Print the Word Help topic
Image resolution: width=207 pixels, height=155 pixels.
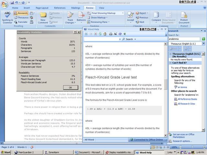pos(111,34)
